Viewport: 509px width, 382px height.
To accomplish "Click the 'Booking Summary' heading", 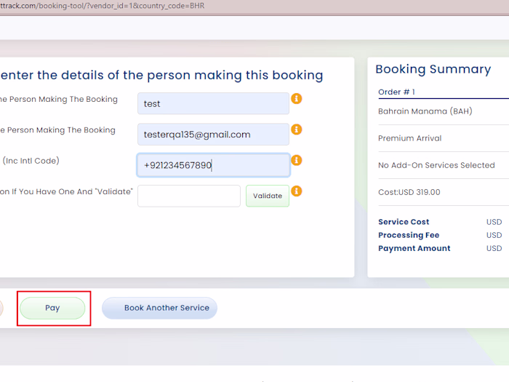I will (433, 70).
